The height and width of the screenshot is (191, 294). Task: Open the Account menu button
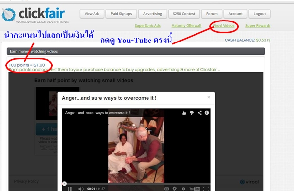click(x=235, y=14)
